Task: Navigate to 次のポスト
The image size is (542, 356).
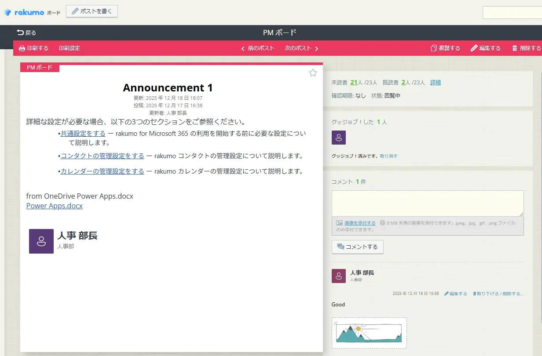Action: click(x=301, y=48)
